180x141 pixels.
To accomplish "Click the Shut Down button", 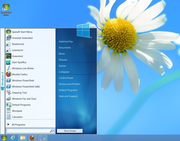I will pyautogui.click(x=70, y=131).
